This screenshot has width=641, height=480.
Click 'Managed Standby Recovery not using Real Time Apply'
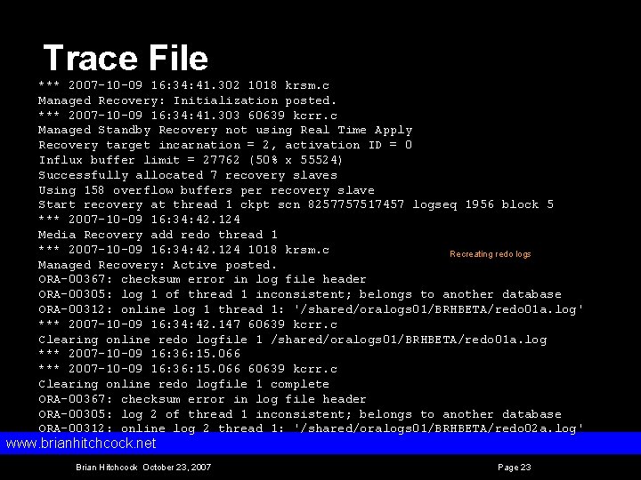225,130
